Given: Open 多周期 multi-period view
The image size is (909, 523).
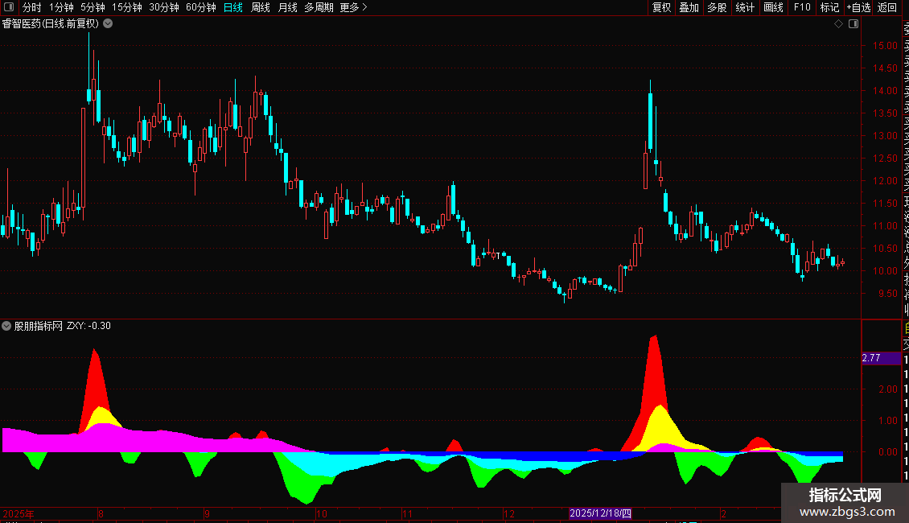Looking at the screenshot, I should tap(319, 7).
